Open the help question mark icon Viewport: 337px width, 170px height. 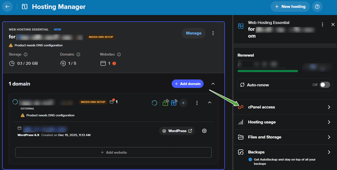point(317,7)
